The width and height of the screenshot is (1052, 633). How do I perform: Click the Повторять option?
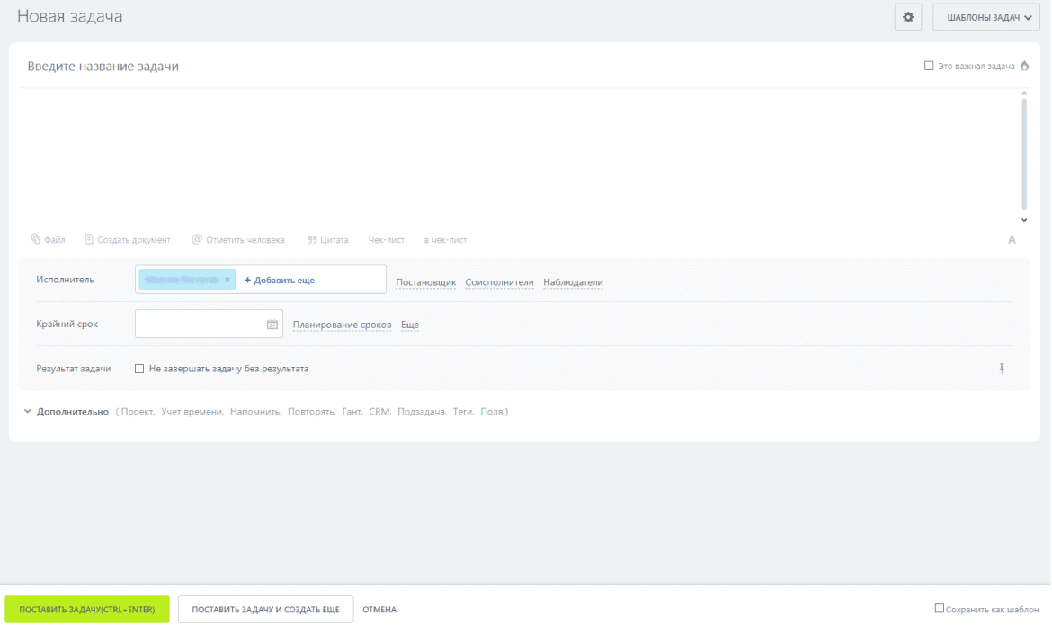[311, 412]
